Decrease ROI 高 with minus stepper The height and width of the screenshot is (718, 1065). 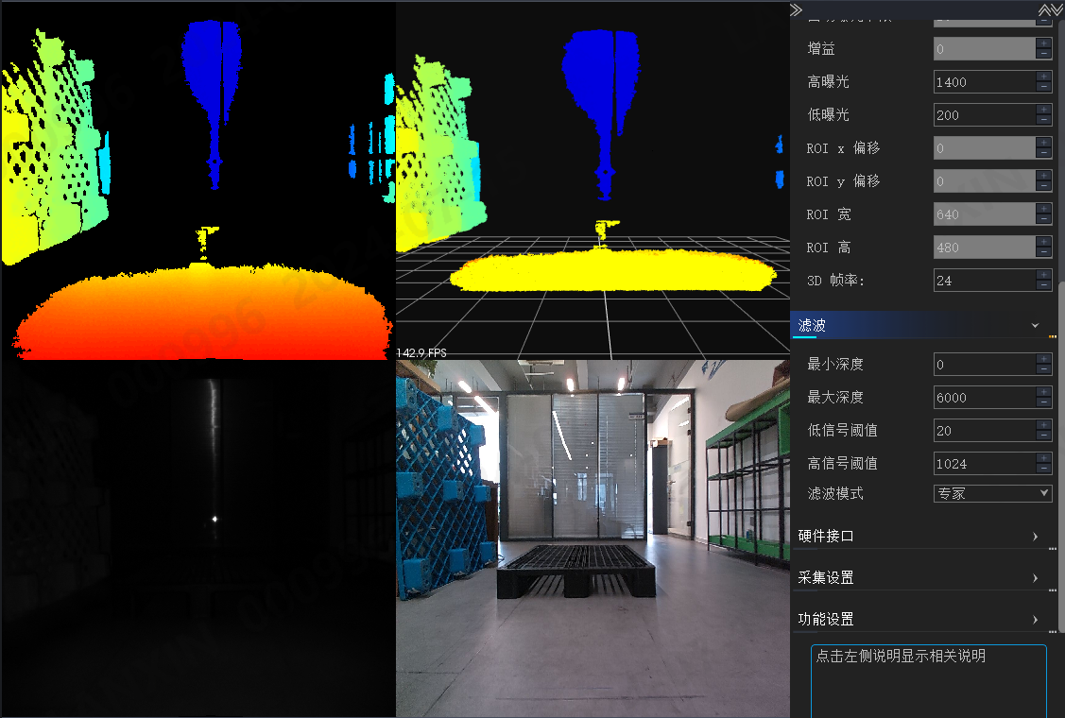click(1044, 252)
